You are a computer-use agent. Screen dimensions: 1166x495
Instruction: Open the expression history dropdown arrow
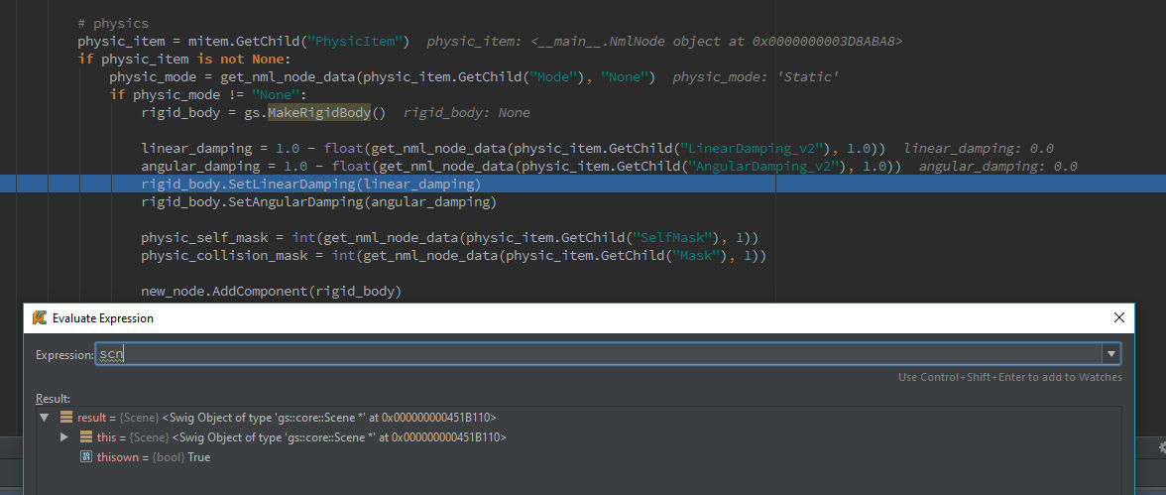click(1110, 354)
